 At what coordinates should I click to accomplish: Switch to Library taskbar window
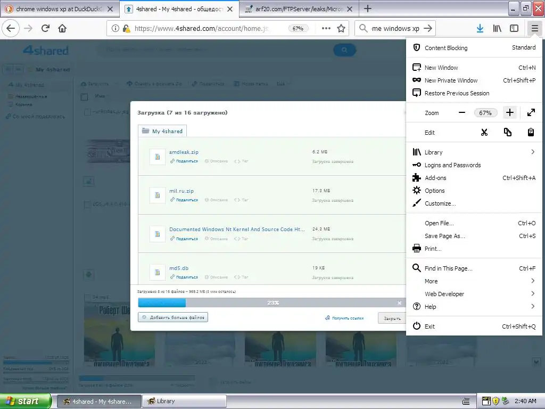coord(185,402)
